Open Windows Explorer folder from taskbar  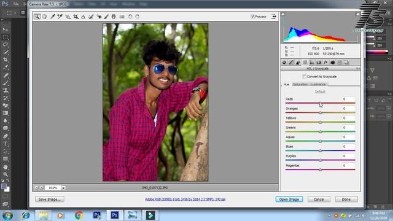tap(44, 215)
